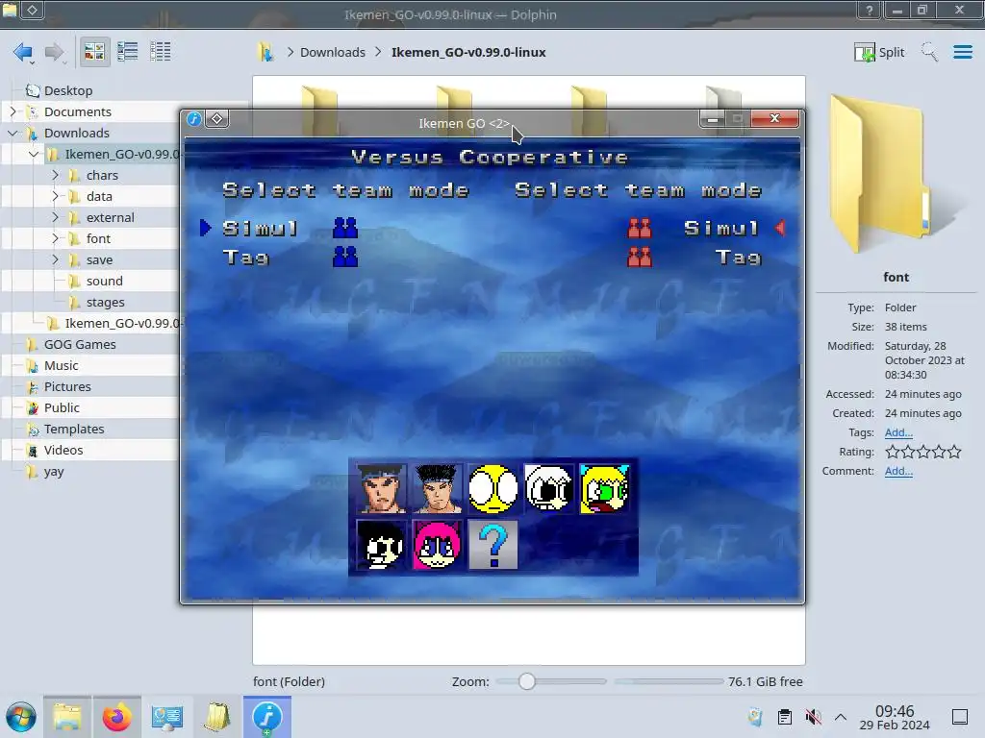
Task: Select yay folder in tree
Action: (x=54, y=471)
